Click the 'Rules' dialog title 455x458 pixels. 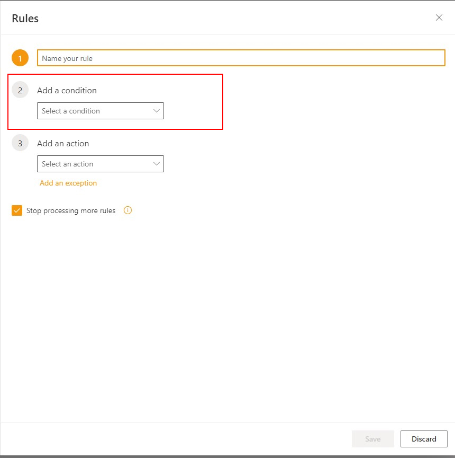coord(25,19)
